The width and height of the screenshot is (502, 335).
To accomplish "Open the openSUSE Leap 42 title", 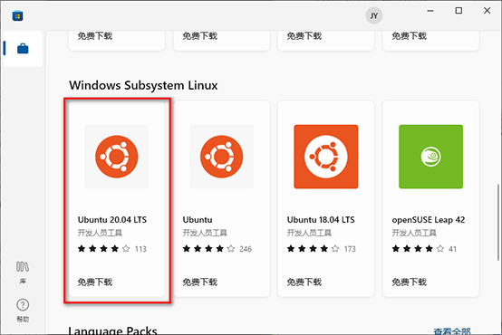I will [x=429, y=220].
